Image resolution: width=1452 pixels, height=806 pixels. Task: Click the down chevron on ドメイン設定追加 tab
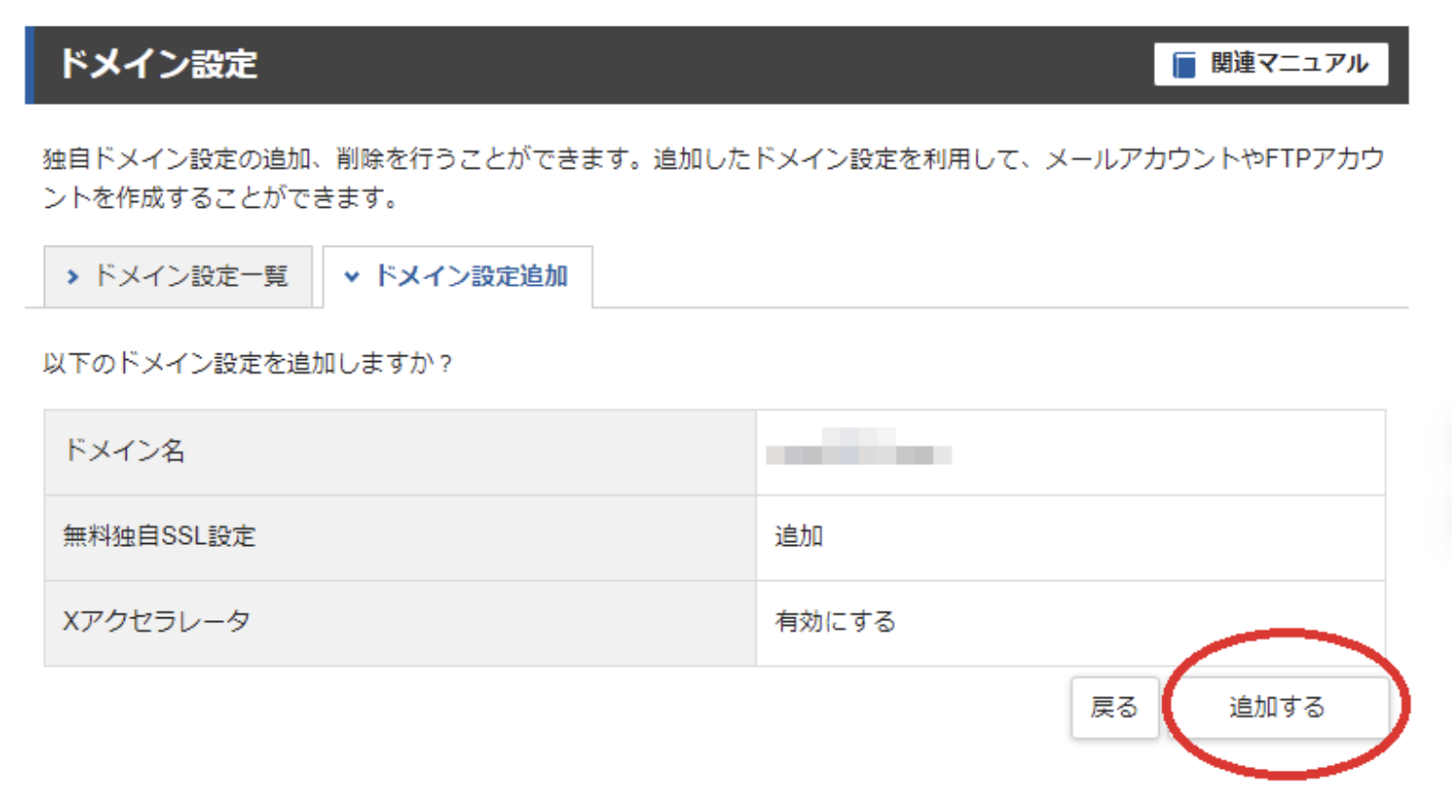352,277
